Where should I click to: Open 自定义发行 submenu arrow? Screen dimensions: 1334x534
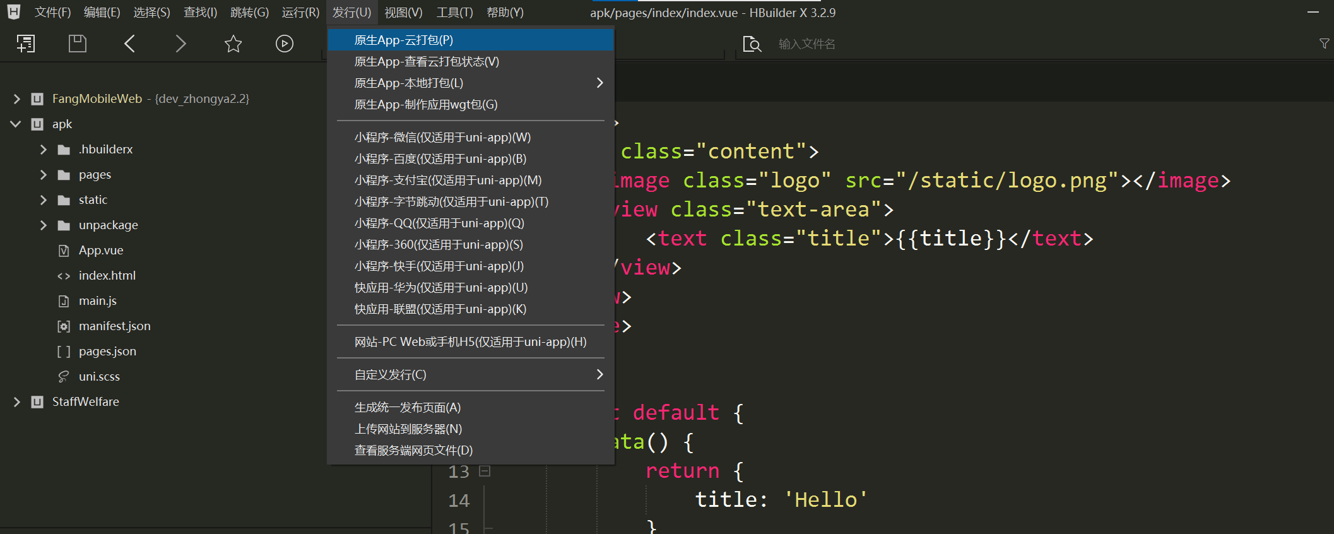point(599,374)
